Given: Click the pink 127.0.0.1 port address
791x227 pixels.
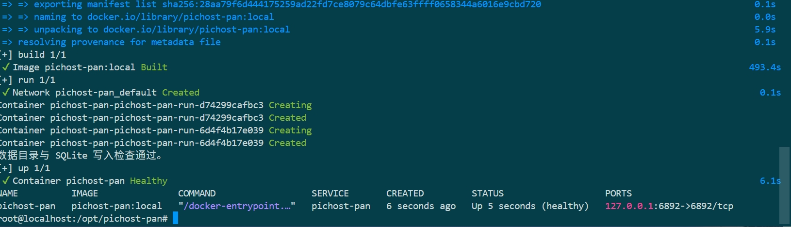Looking at the screenshot, I should click(x=629, y=206).
